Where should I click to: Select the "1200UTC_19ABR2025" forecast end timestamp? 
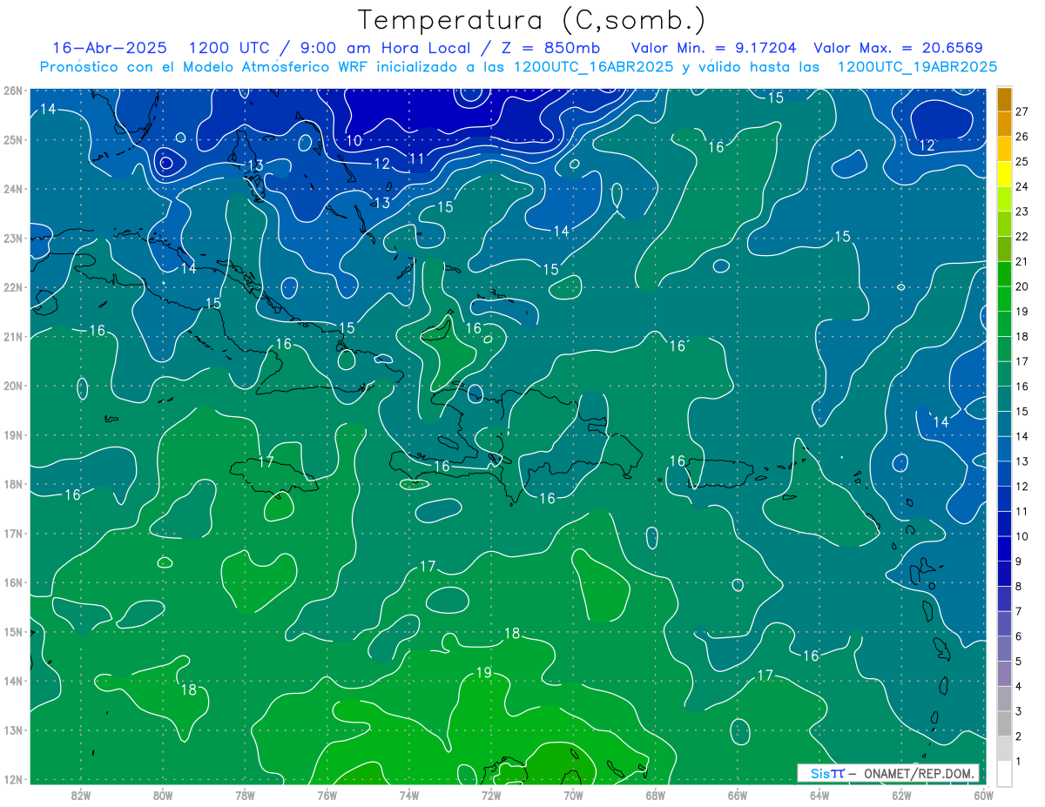point(917,67)
